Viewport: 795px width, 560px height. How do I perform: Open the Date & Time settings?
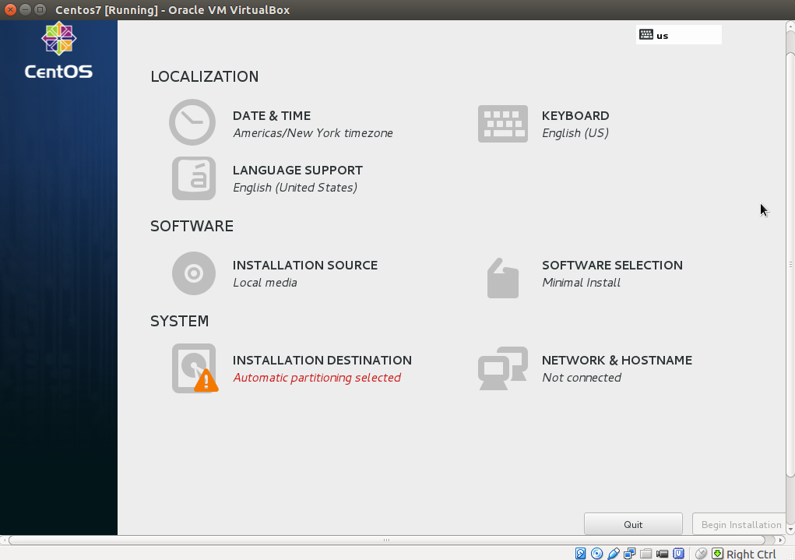point(272,123)
